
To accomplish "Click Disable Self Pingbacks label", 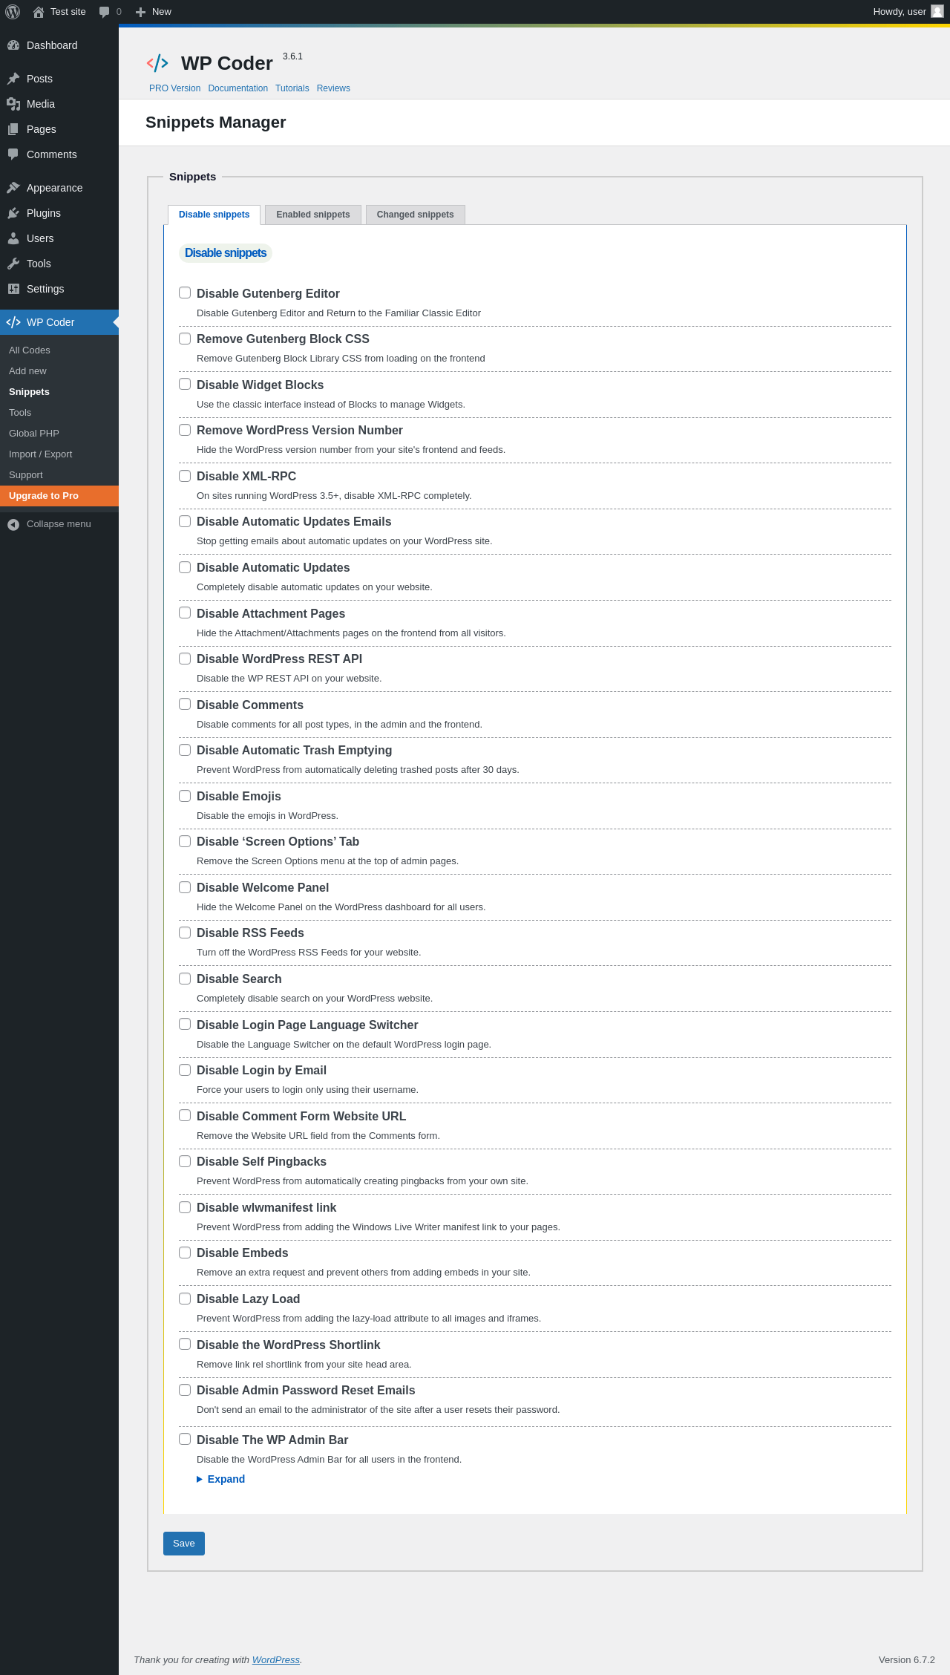I will 261,1162.
